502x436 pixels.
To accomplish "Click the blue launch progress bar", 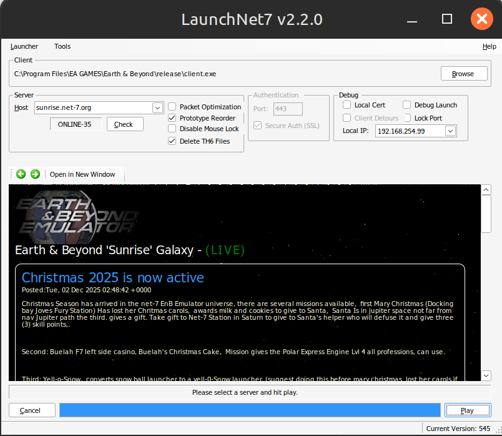I will click(x=250, y=410).
